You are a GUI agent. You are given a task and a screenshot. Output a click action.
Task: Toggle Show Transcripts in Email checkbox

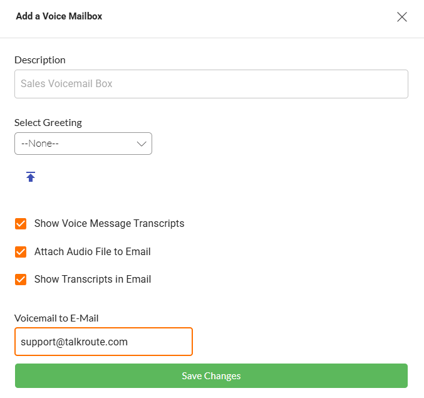coord(21,280)
